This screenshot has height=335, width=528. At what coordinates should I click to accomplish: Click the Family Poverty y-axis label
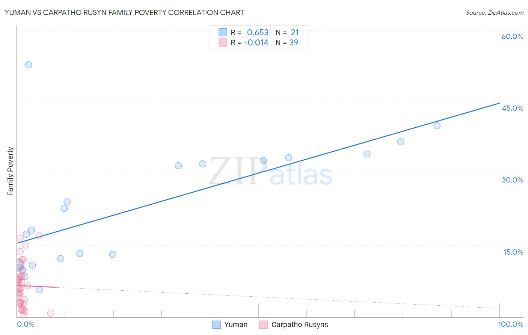[x=11, y=171]
